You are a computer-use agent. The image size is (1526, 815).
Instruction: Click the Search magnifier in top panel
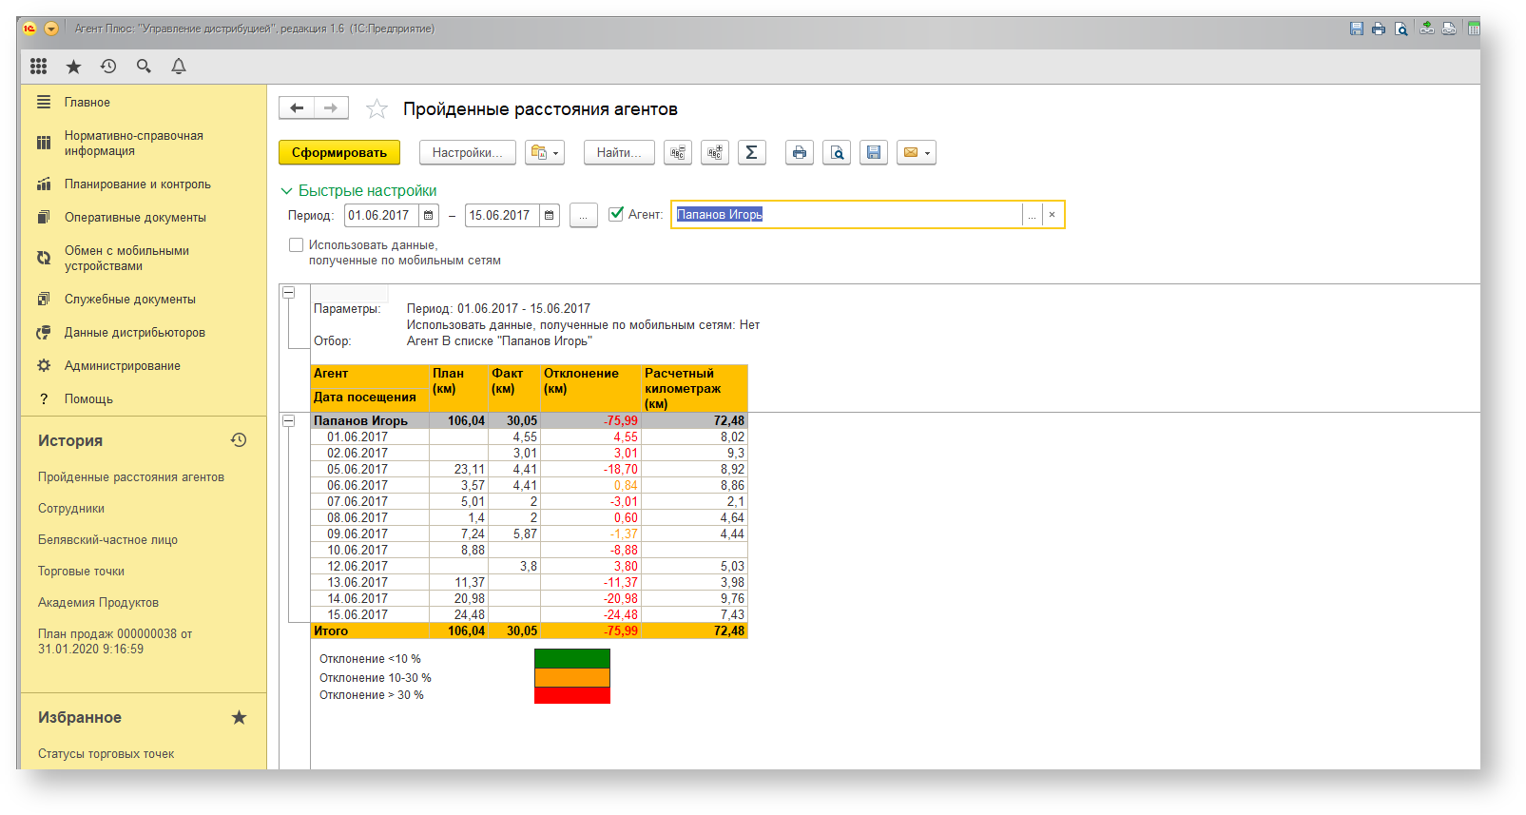144,66
